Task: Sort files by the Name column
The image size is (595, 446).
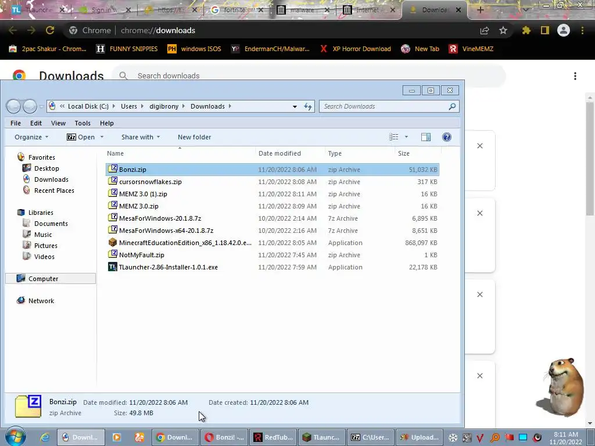Action: click(x=180, y=153)
